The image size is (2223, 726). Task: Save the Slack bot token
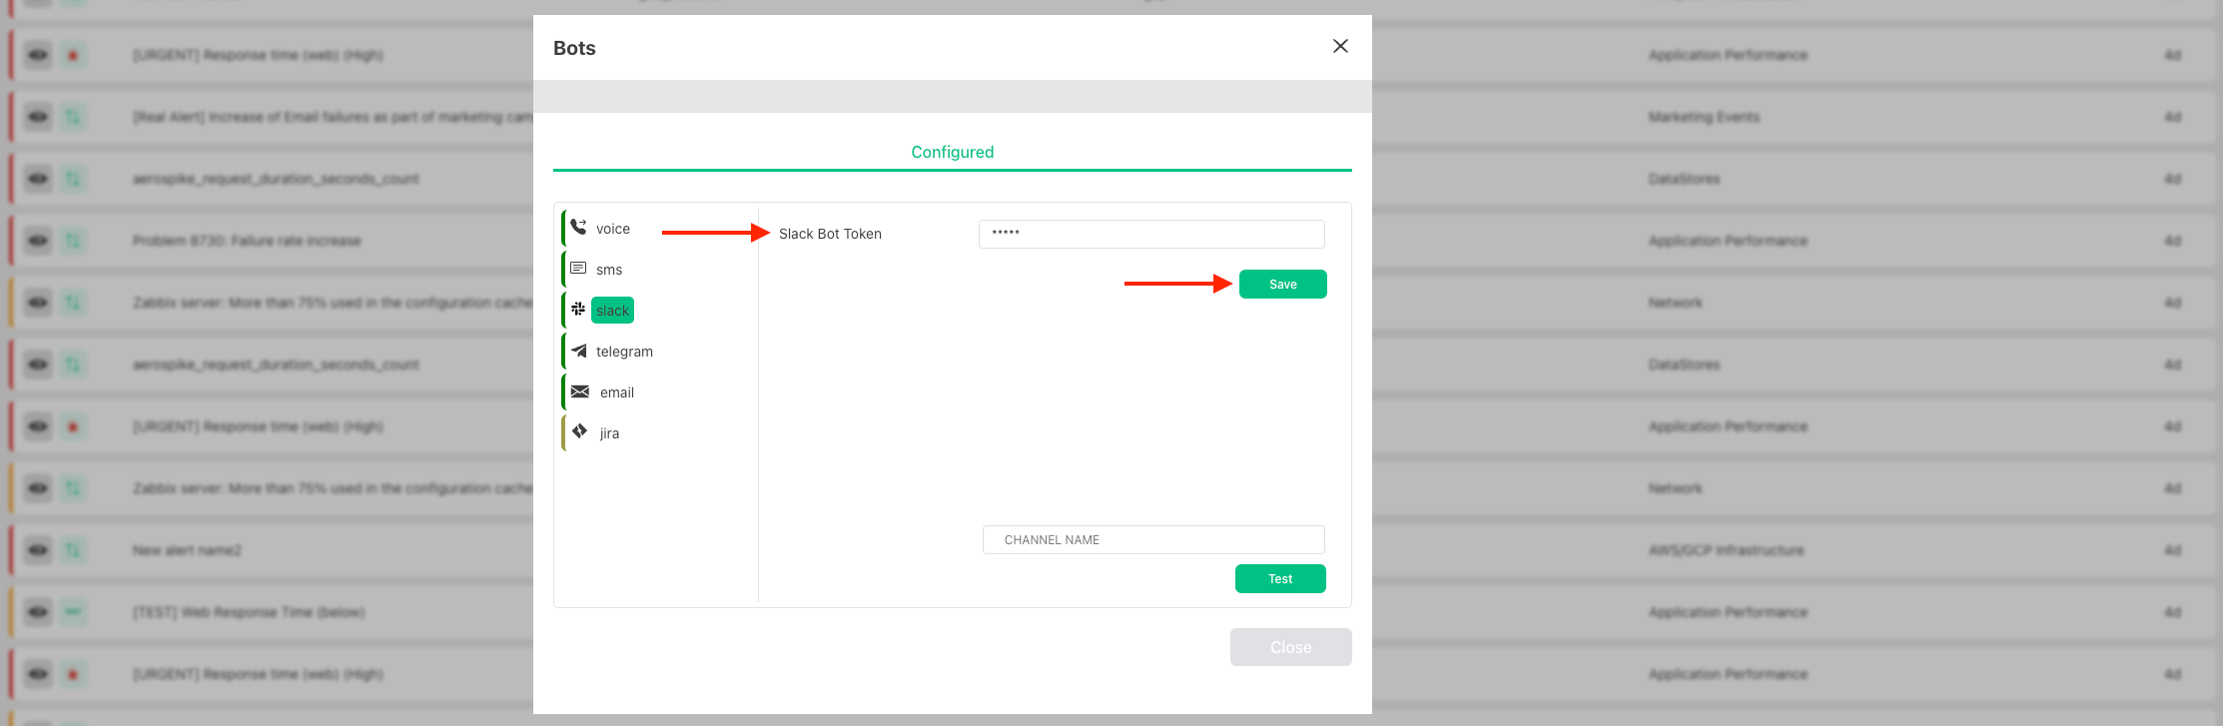pyautogui.click(x=1282, y=285)
